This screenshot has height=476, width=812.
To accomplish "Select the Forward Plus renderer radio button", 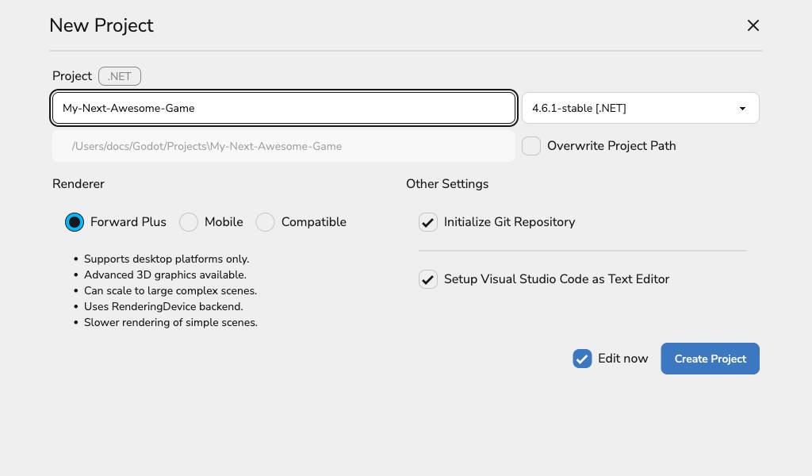I will [75, 222].
